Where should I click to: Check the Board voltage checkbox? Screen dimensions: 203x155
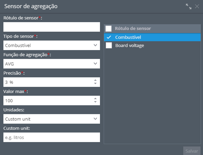point(109,45)
